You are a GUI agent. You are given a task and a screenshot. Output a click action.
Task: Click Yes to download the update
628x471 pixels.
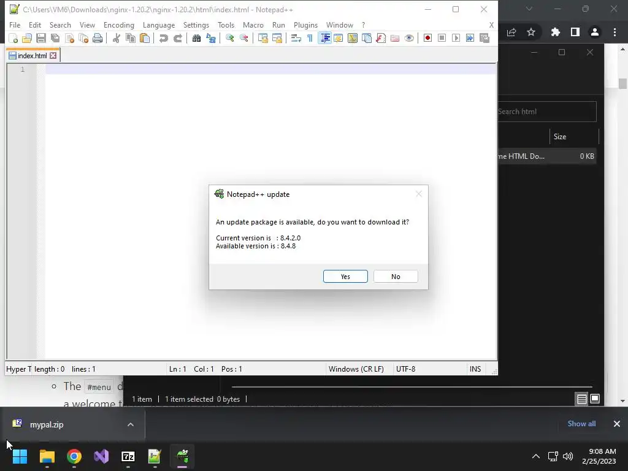point(345,277)
